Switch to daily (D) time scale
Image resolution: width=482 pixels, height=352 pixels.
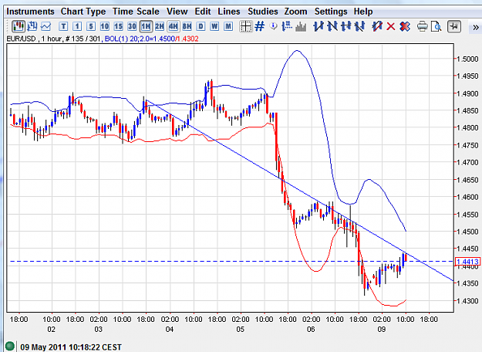[x=201, y=26]
